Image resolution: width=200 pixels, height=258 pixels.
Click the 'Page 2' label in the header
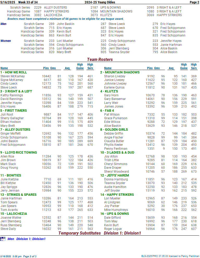pyautogui.click(x=195, y=2)
